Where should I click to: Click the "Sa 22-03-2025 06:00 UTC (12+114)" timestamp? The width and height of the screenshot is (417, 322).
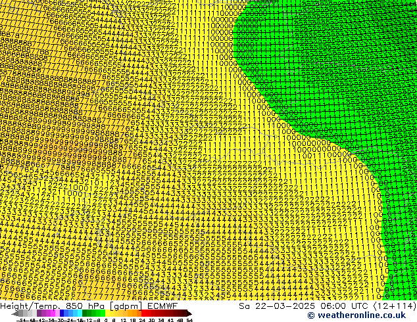328,306
